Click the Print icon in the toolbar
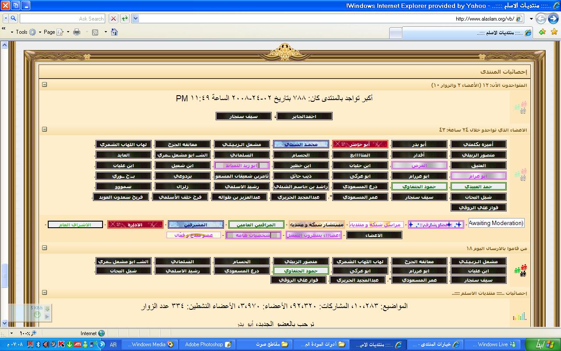This screenshot has height=351, width=561. tap(77, 32)
